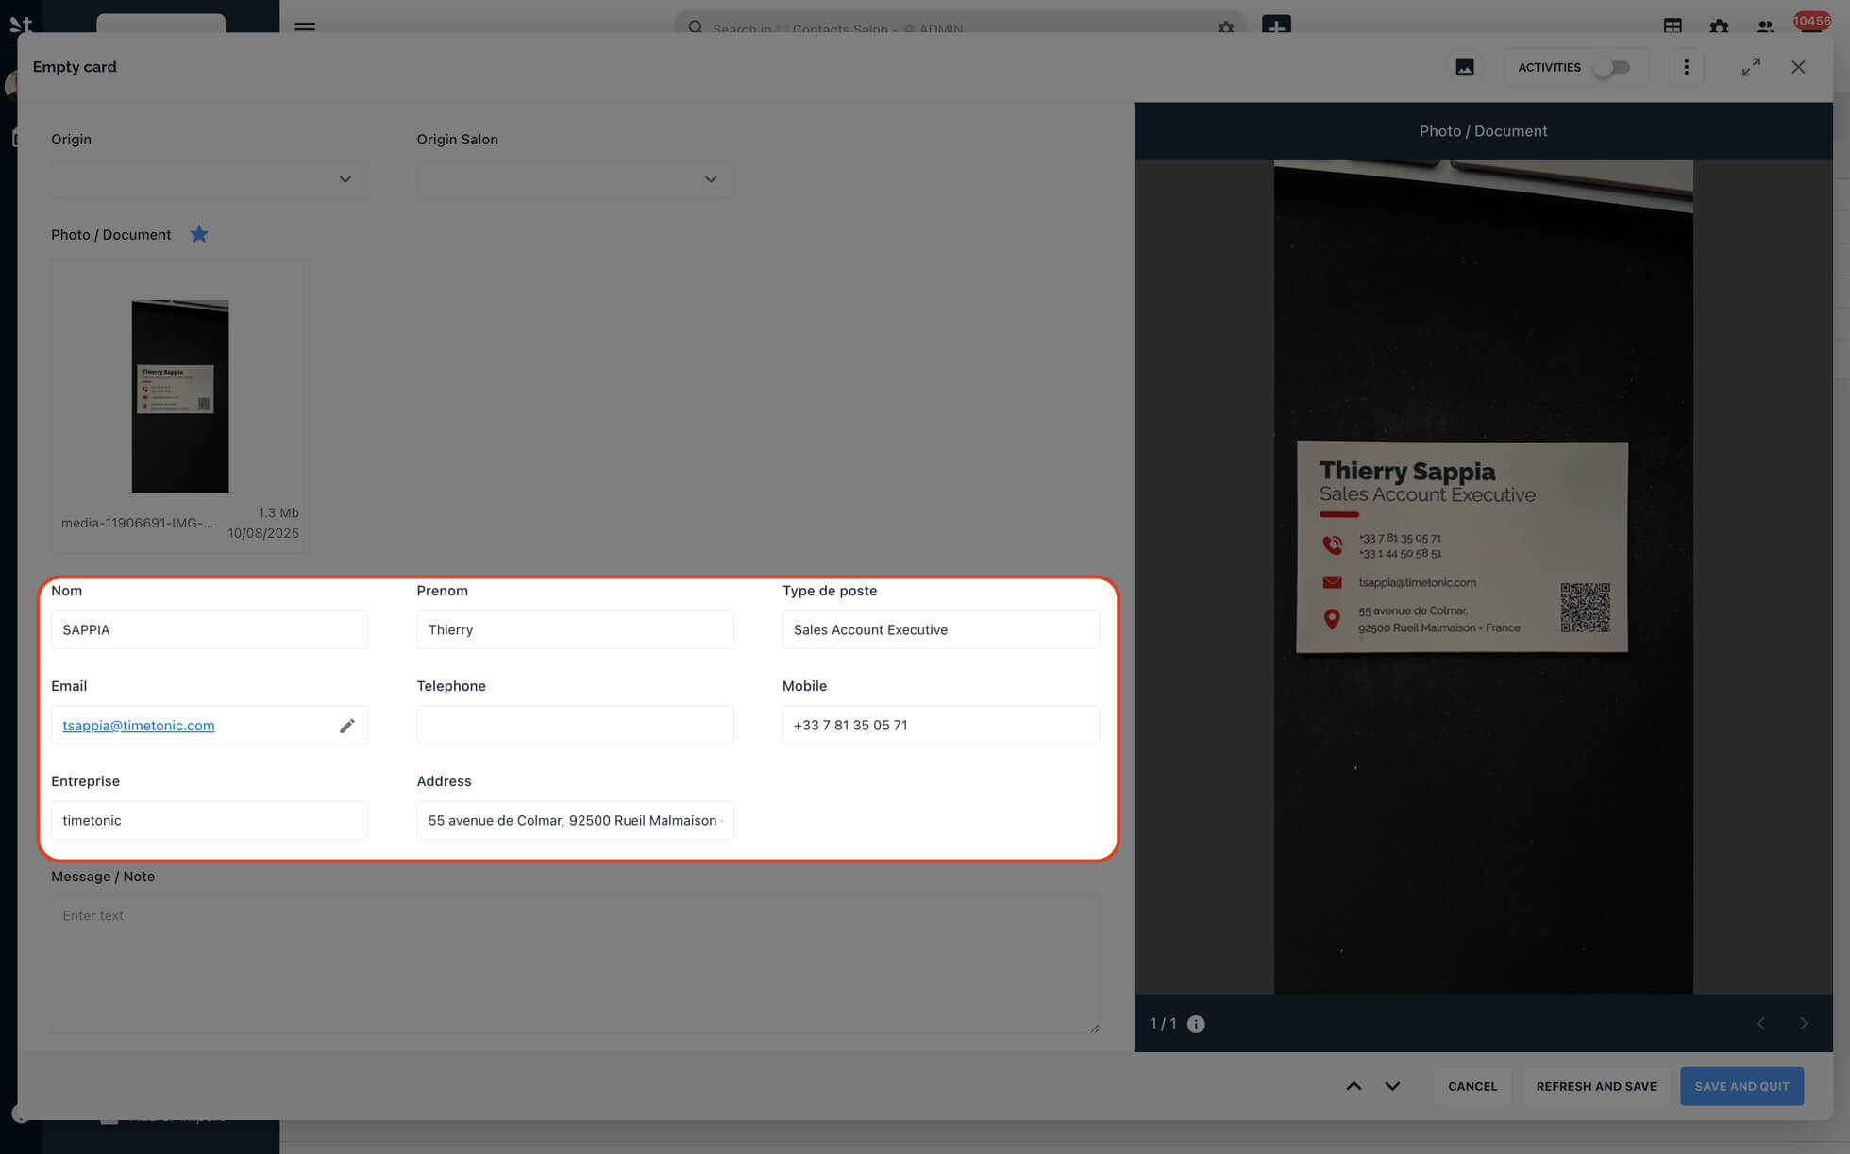Go to previous document with left arrow
Image resolution: width=1850 pixels, height=1154 pixels.
pyautogui.click(x=1760, y=1024)
